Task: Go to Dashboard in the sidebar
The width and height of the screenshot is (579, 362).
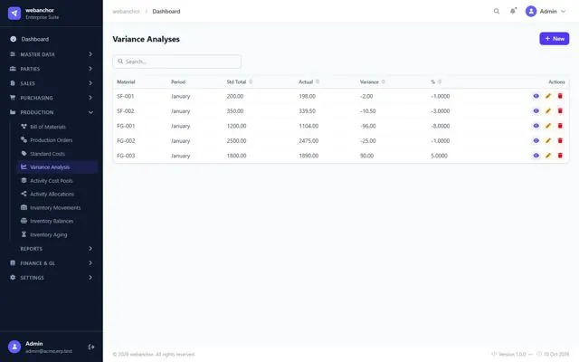Action: coord(52,39)
